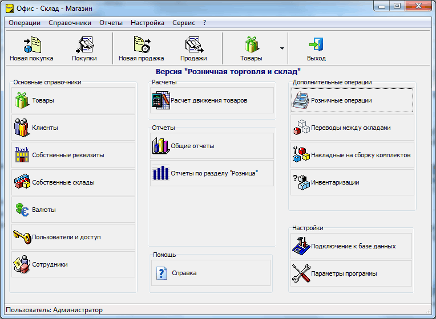Open Продажи from the toolbar
This screenshot has width=436, height=319.
click(x=193, y=45)
